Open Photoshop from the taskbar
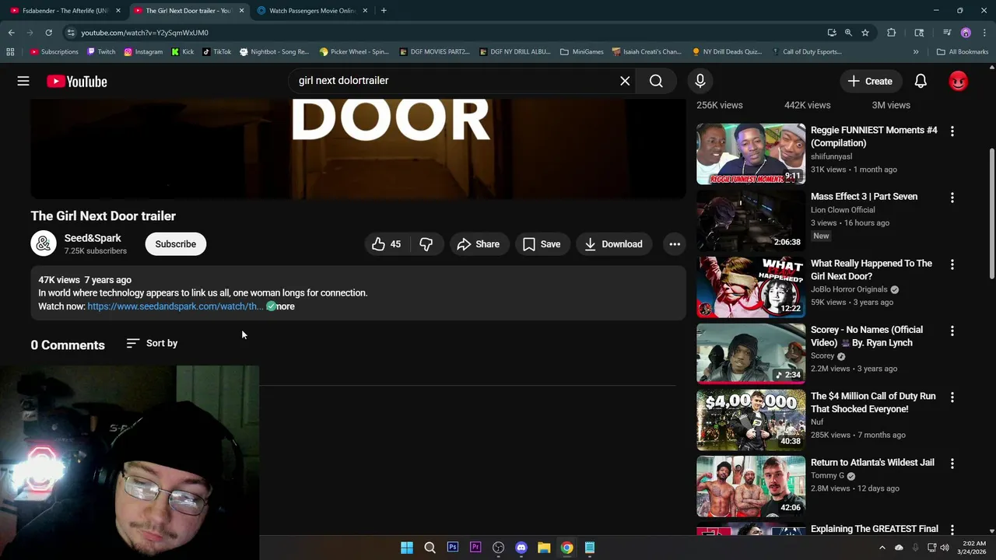This screenshot has height=560, width=996. [452, 548]
